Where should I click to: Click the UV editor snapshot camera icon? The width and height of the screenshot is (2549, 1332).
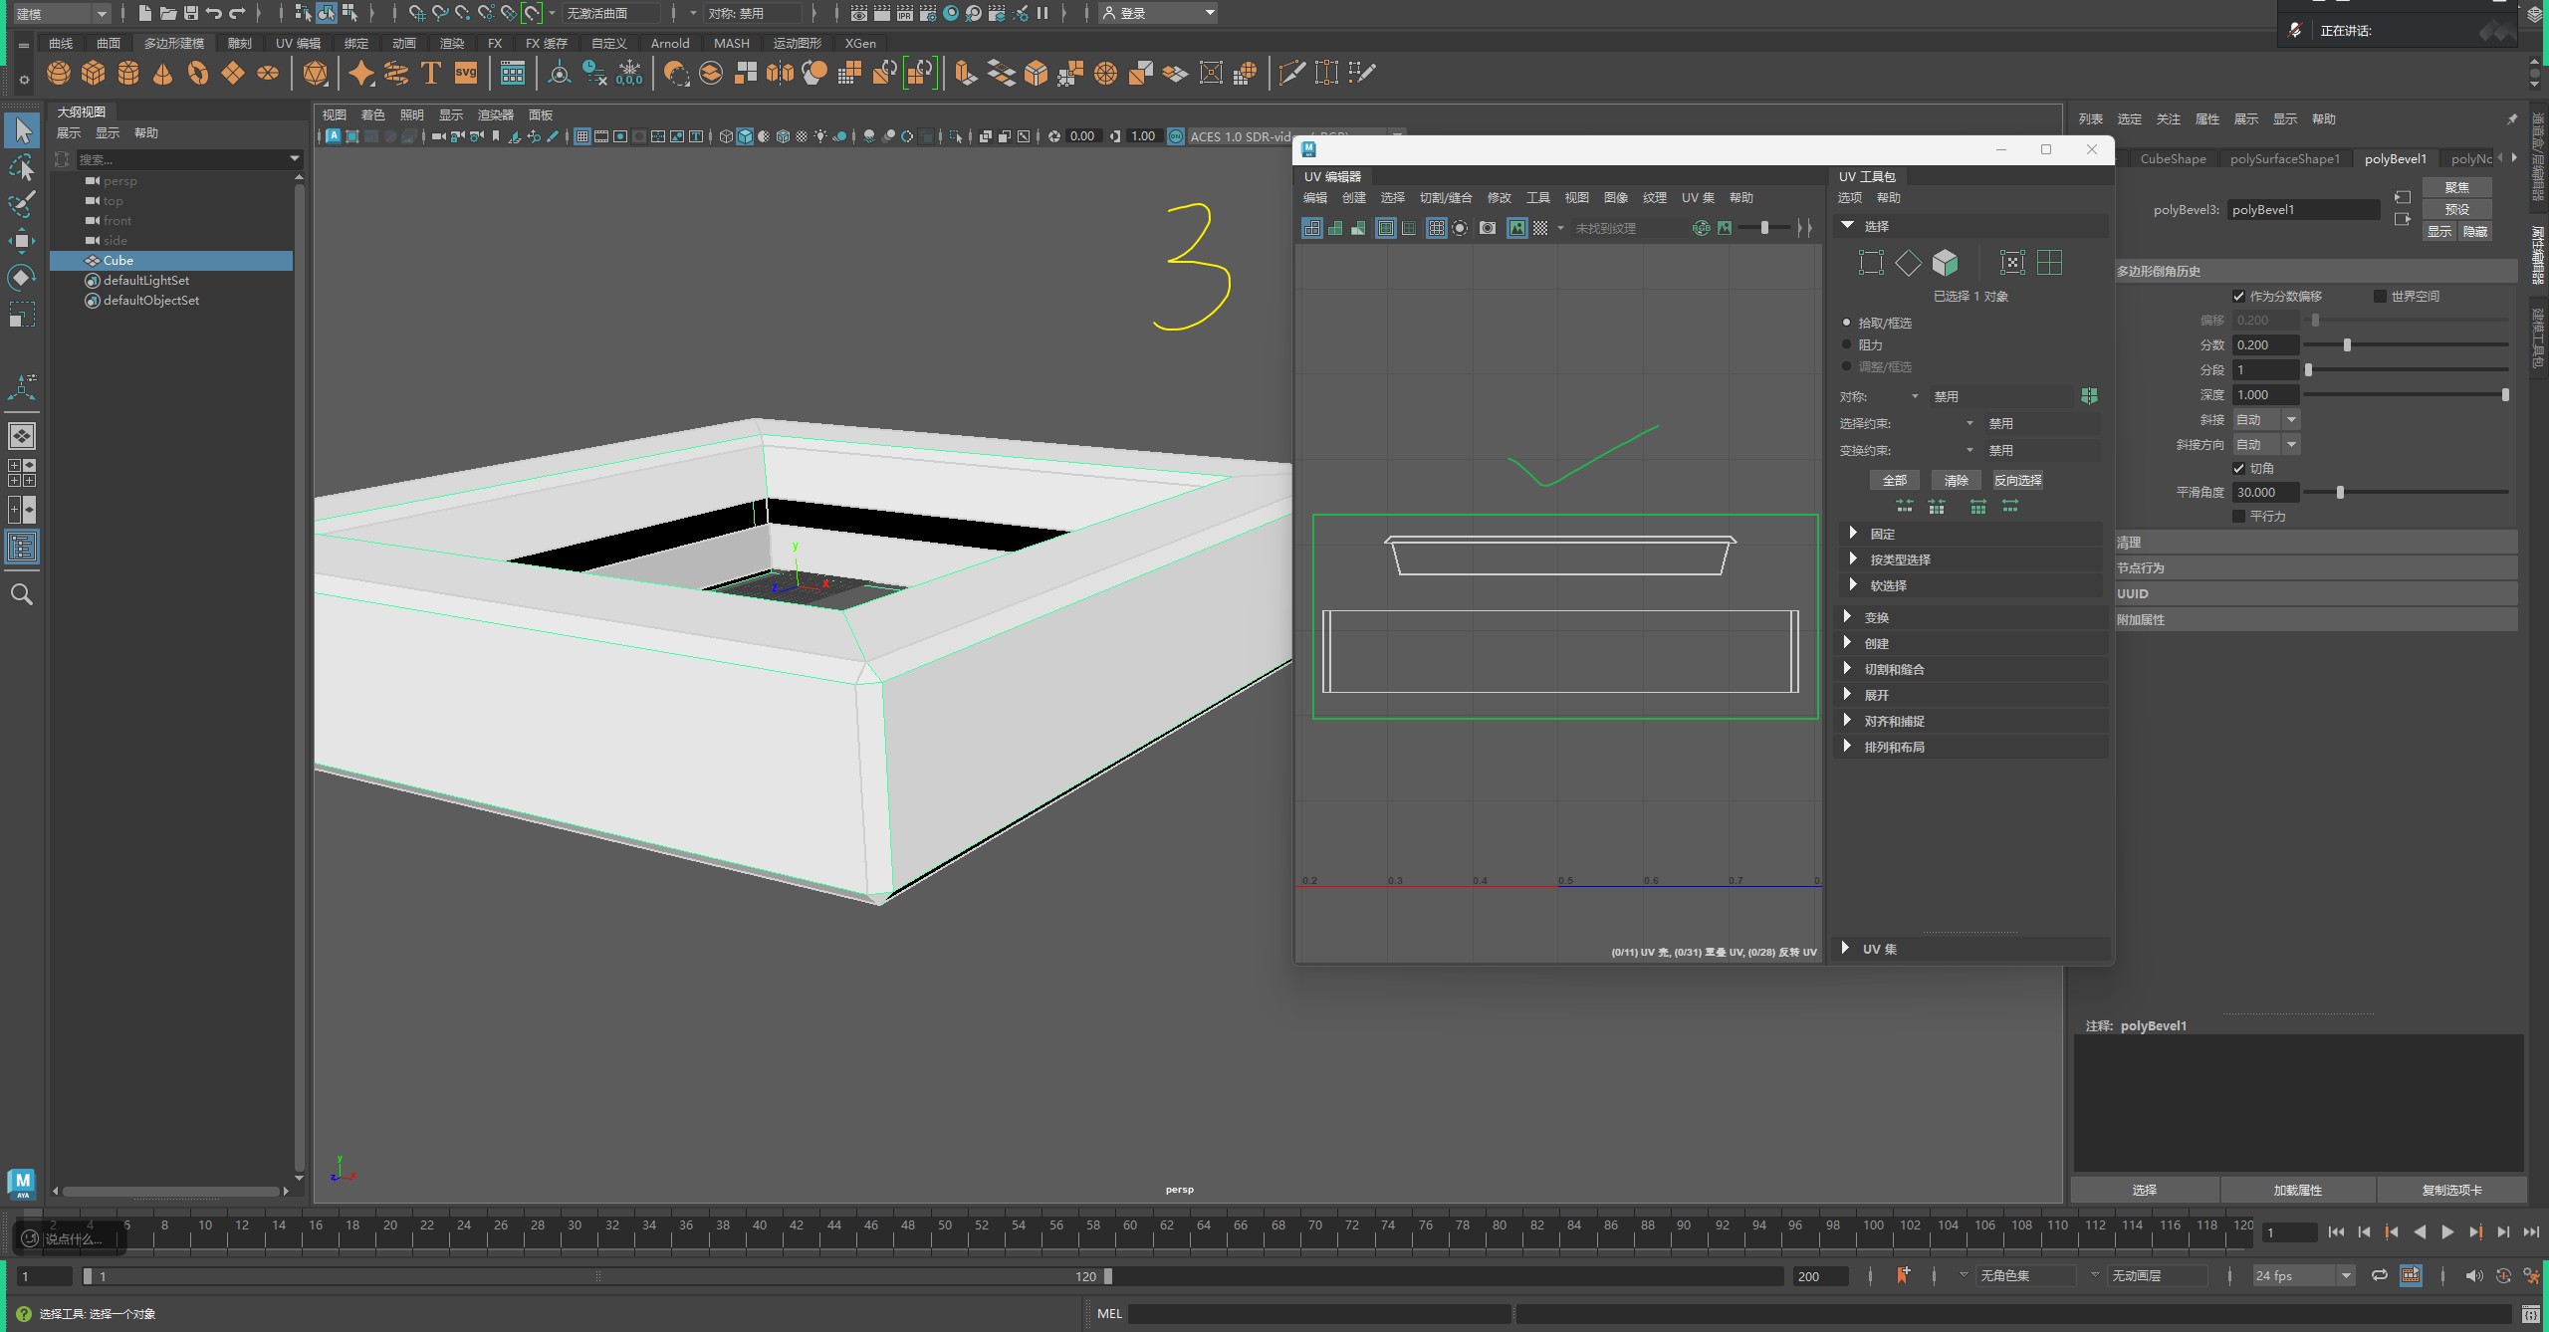click(x=1488, y=228)
